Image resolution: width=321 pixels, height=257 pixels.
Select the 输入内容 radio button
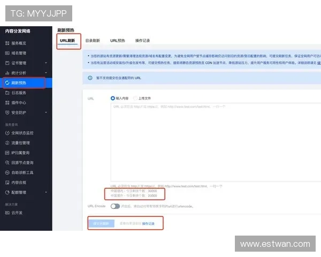click(x=113, y=98)
